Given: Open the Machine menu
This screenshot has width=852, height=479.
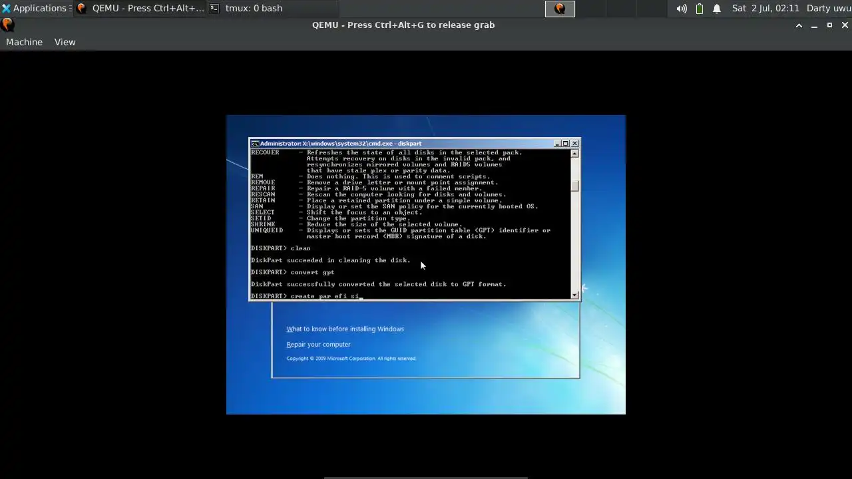Looking at the screenshot, I should [24, 42].
